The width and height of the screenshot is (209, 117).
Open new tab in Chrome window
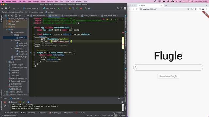(166, 6)
